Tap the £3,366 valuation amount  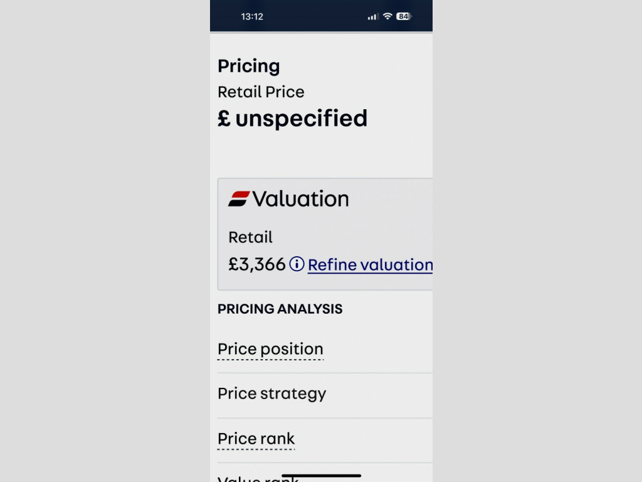[257, 264]
